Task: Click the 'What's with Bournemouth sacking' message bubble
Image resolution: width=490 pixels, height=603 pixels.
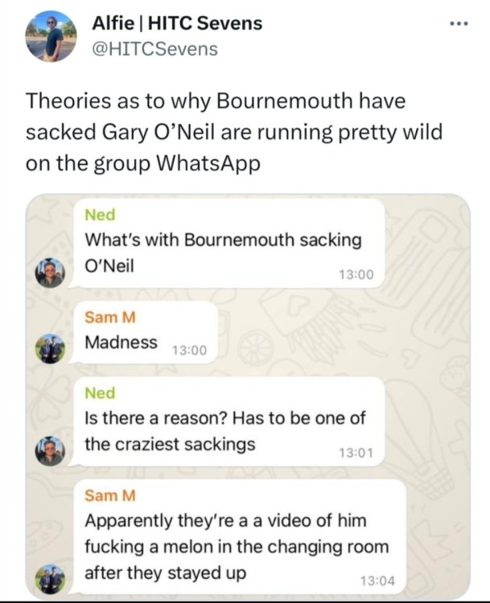Action: 229,243
